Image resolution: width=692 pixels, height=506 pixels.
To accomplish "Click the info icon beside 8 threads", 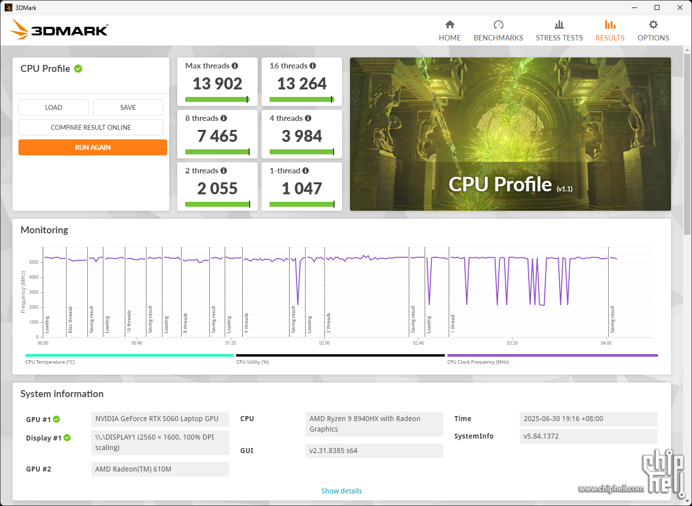I will pyautogui.click(x=224, y=118).
